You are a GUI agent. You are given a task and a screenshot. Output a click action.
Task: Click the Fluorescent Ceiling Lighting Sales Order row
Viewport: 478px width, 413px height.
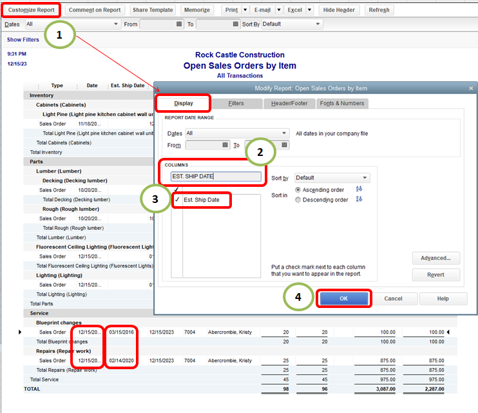[x=89, y=256]
